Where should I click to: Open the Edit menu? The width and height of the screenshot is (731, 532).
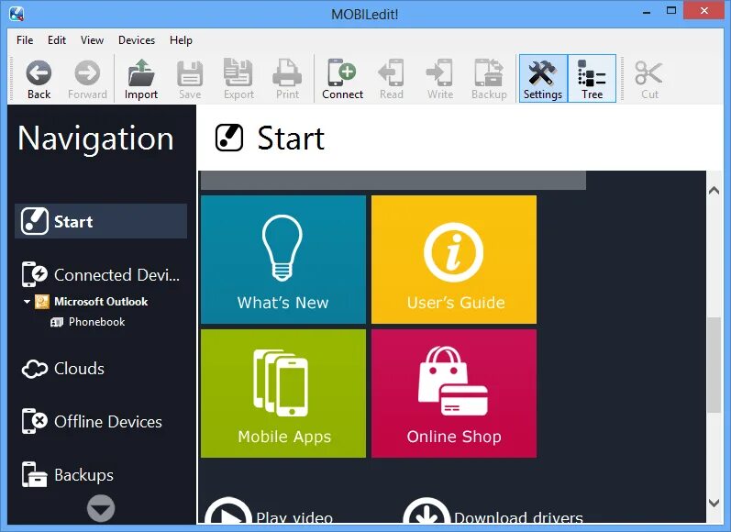(57, 40)
